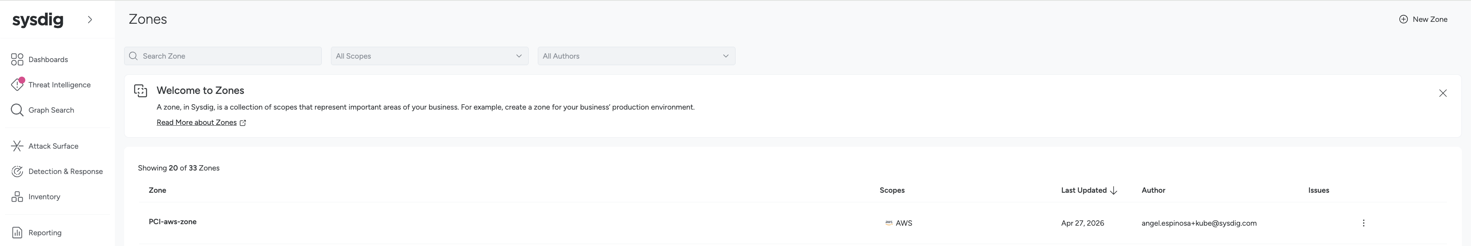Click Showing 20 of 33 Zones text

179,168
